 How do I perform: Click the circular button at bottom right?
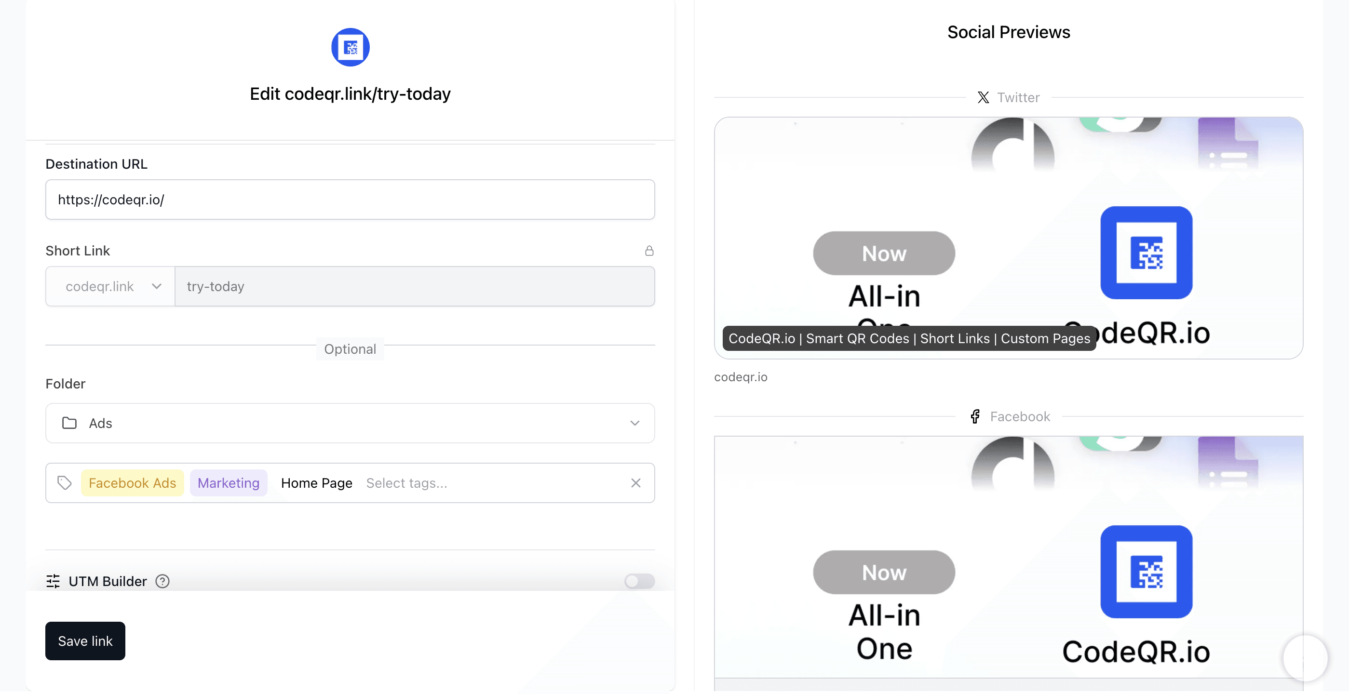(x=1305, y=658)
